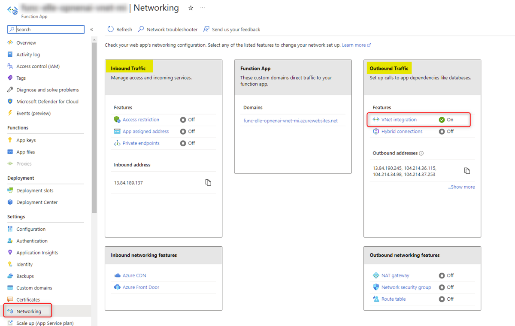The image size is (515, 326).
Task: Click the VNet integration On status
Action: (446, 120)
